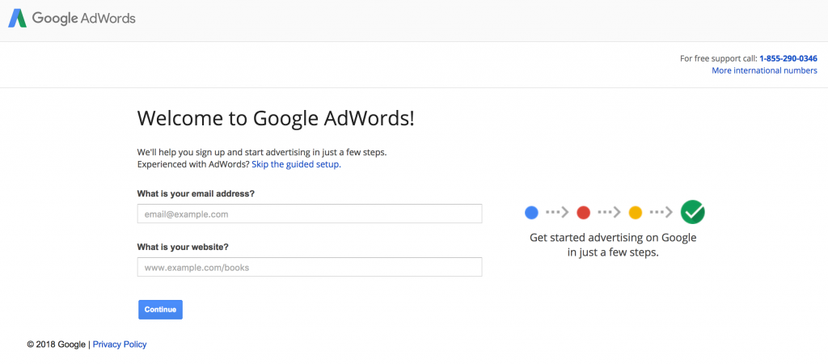Screen dimensions: 828x364
Task: Click the blue Continue button
Action: pyautogui.click(x=161, y=310)
